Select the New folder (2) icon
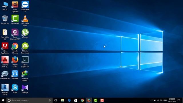The width and height of the screenshot is (183, 103). pos(5,35)
